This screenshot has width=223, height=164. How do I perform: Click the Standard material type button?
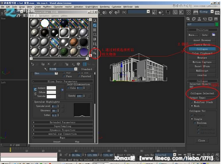coord(87,69)
